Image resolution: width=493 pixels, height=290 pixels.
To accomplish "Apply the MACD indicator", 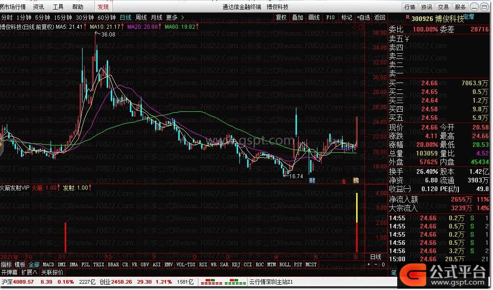I will pyautogui.click(x=48, y=264).
